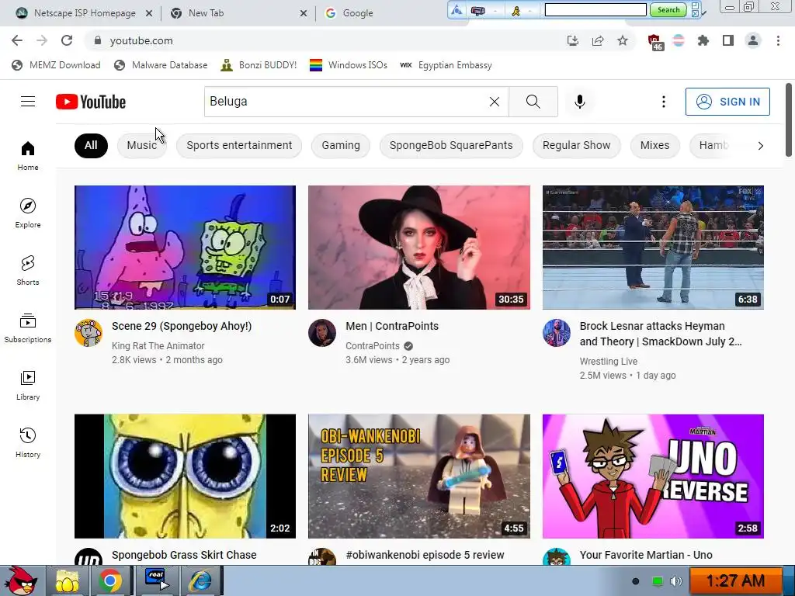The width and height of the screenshot is (795, 596).
Task: Open the Extensions puzzle menu
Action: [703, 40]
